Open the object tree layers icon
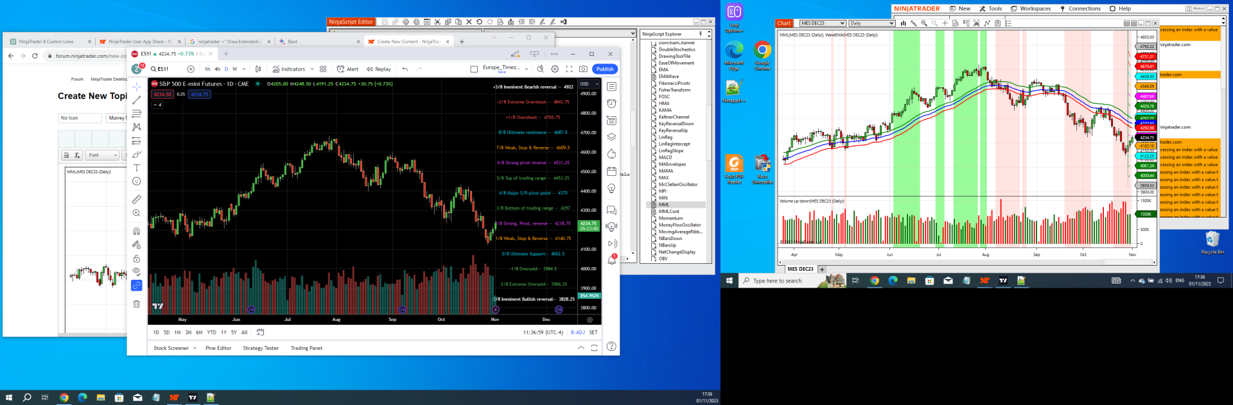This screenshot has width=1233, height=405. [611, 137]
